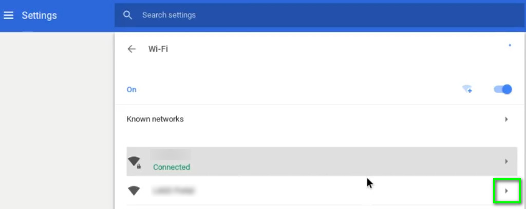Click the blue On status label
The height and width of the screenshot is (209, 526).
(x=131, y=90)
